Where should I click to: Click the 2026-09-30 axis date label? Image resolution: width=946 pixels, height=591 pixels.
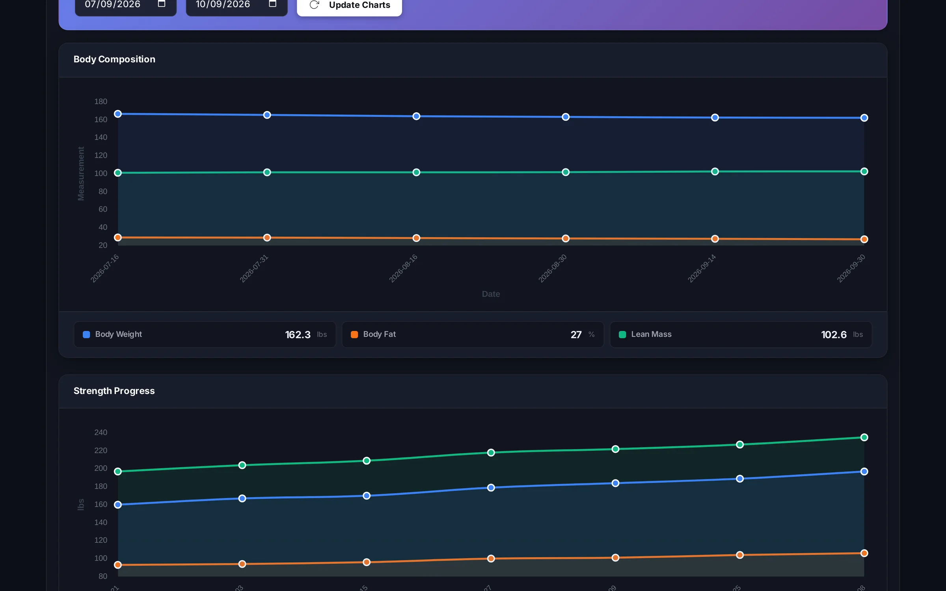pos(851,268)
